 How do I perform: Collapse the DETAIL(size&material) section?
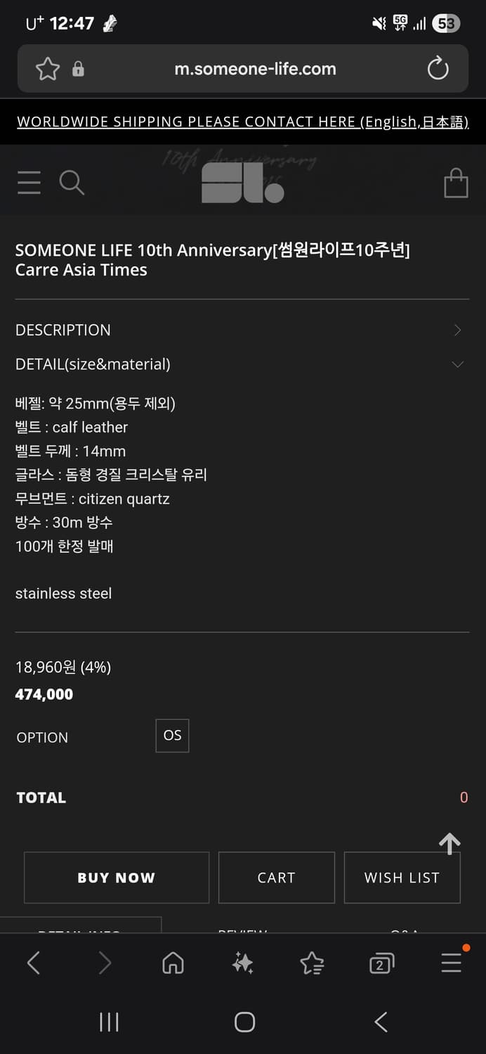(242, 364)
